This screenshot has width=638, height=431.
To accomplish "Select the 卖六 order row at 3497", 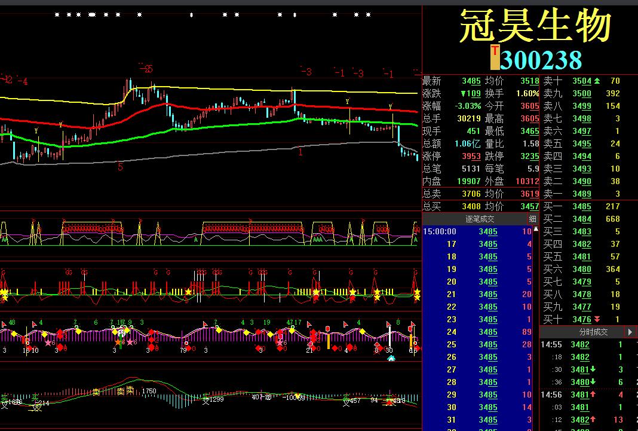I will click(582, 131).
